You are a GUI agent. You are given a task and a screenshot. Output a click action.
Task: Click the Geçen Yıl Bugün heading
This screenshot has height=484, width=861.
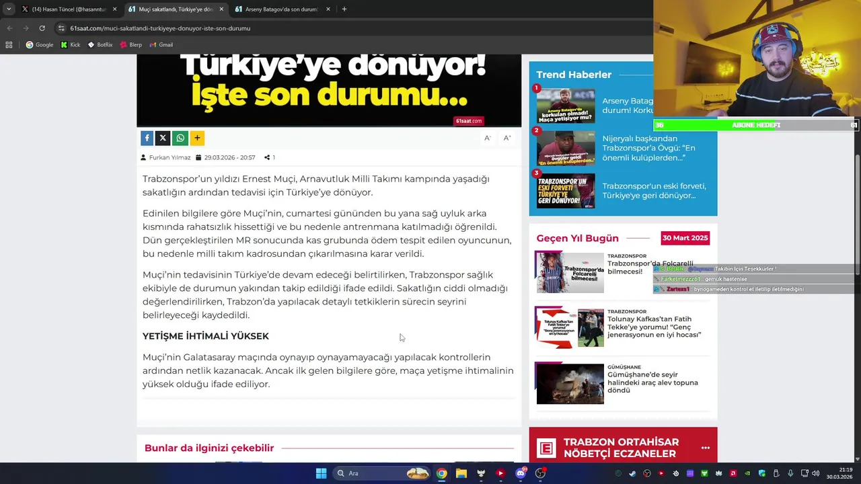pyautogui.click(x=577, y=238)
